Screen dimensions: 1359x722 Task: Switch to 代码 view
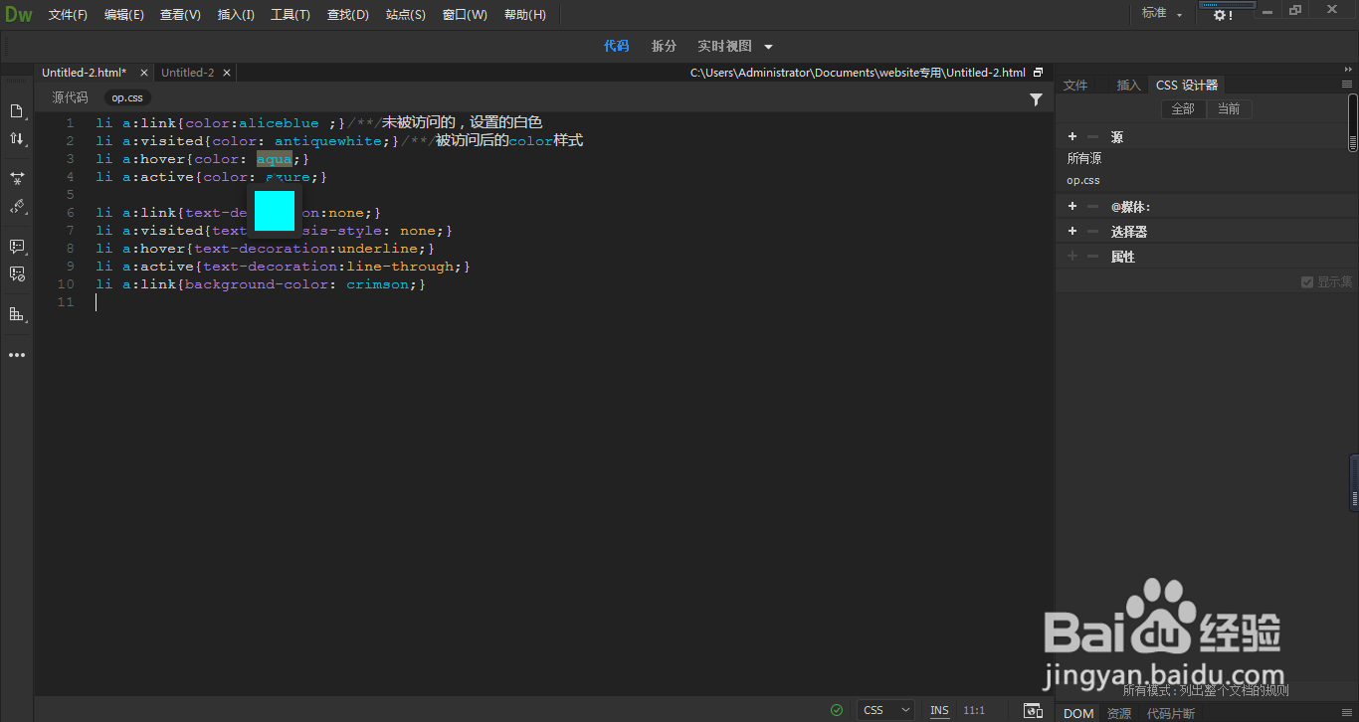tap(617, 46)
